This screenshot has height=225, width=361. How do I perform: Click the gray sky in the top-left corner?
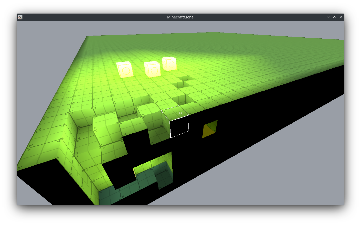(x=38, y=38)
